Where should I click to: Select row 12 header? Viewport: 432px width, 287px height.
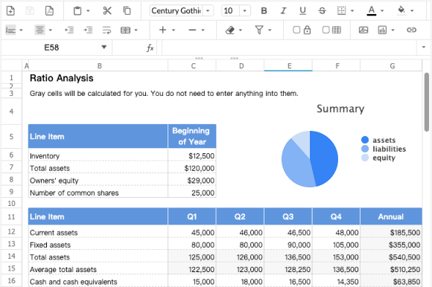[11, 232]
